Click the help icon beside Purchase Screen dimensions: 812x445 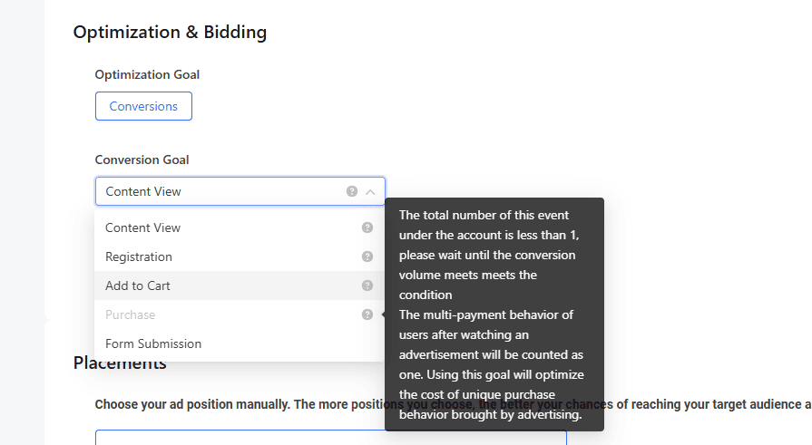[x=367, y=314]
